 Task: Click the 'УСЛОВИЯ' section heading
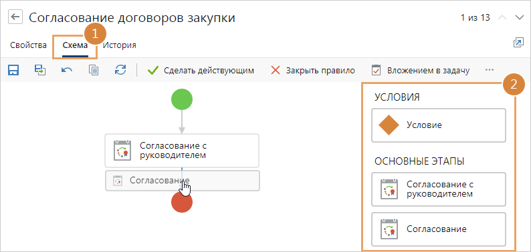(397, 97)
